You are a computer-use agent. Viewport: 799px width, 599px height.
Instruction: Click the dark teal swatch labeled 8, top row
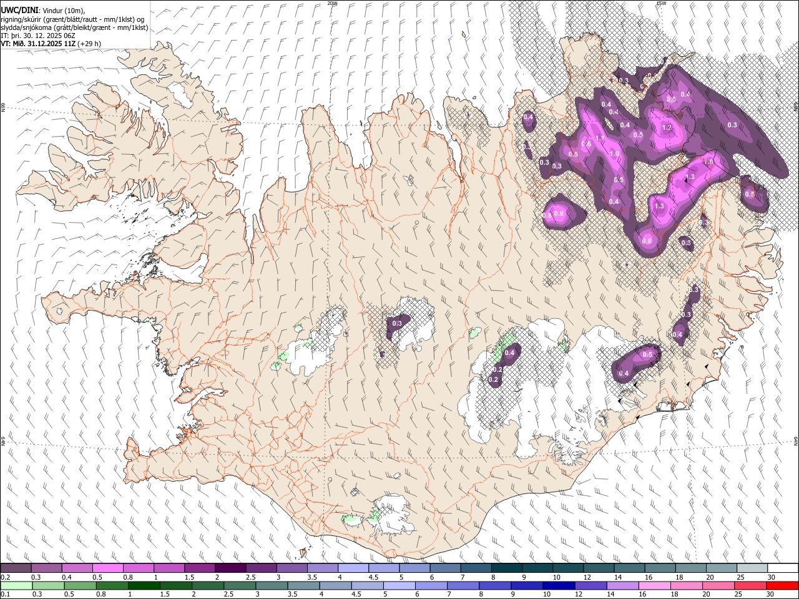point(506,568)
